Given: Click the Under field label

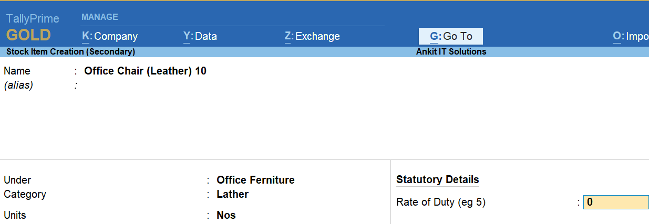Looking at the screenshot, I should (x=17, y=180).
